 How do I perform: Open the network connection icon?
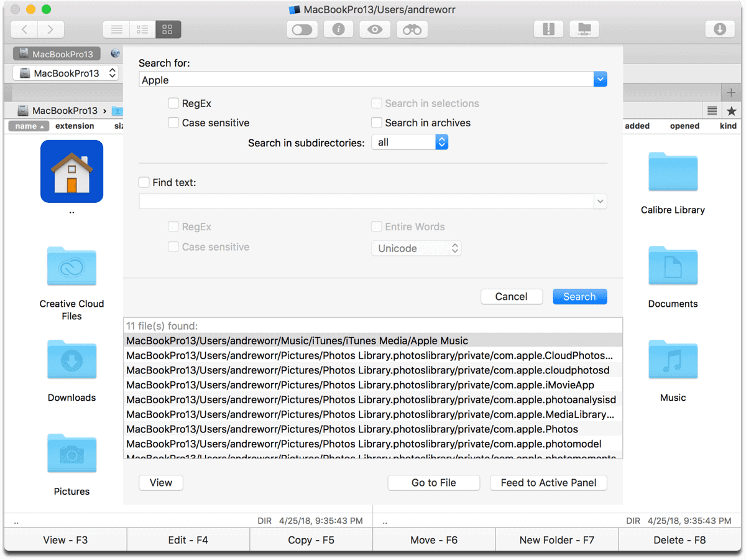(584, 29)
